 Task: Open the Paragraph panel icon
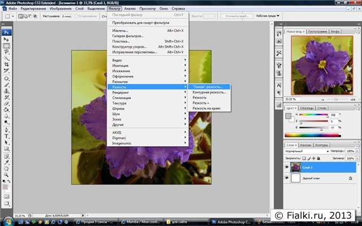point(279,93)
